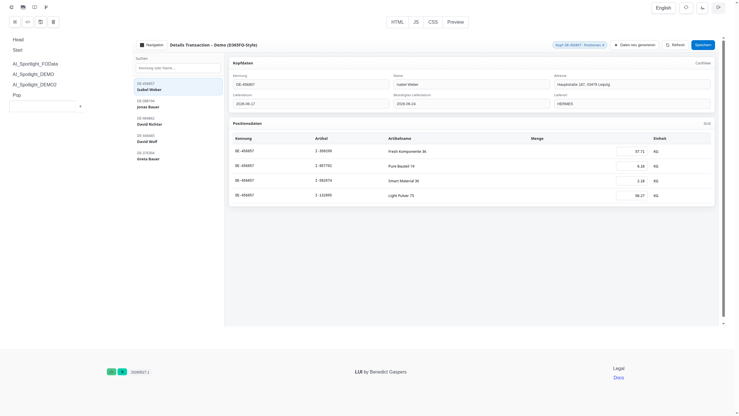Click the Lieferart field showing HERMES
Image resolution: width=739 pixels, height=416 pixels.
pyautogui.click(x=632, y=104)
